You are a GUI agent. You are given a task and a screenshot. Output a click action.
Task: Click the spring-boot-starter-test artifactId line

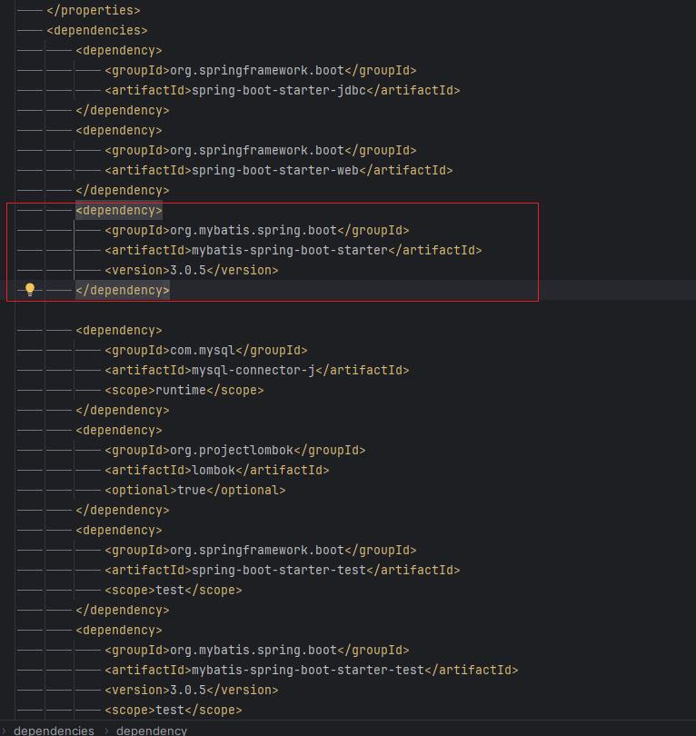(x=283, y=571)
